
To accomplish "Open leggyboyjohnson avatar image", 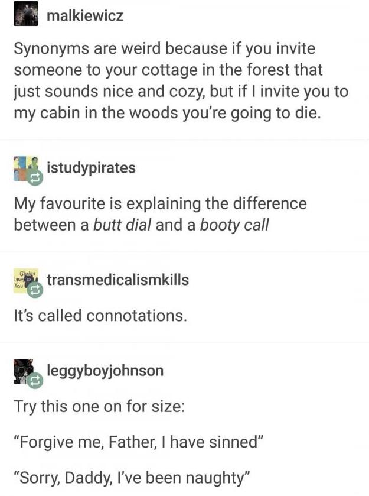I will coord(24,371).
